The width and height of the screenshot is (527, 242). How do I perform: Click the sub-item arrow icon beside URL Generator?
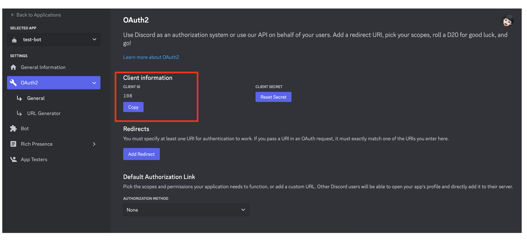tap(19, 114)
